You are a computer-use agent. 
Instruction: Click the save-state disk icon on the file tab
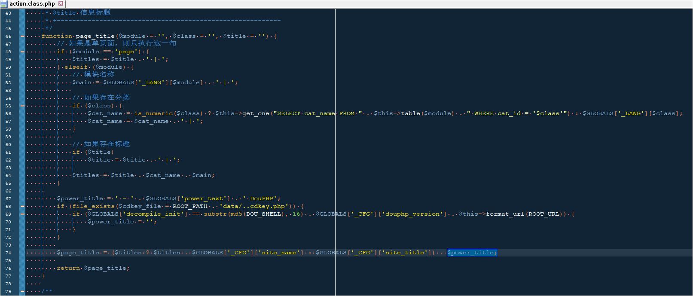(x=4, y=4)
